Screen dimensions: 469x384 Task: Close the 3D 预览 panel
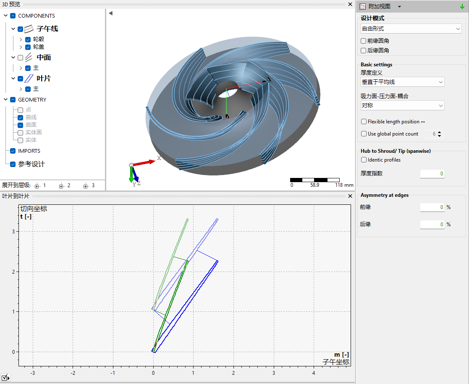click(350, 4)
